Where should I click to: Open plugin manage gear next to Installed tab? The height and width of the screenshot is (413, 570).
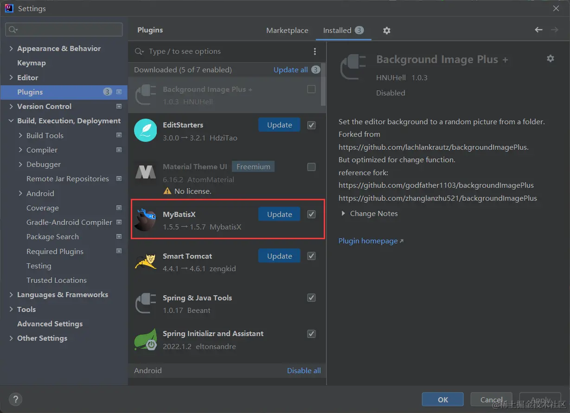[x=387, y=31]
